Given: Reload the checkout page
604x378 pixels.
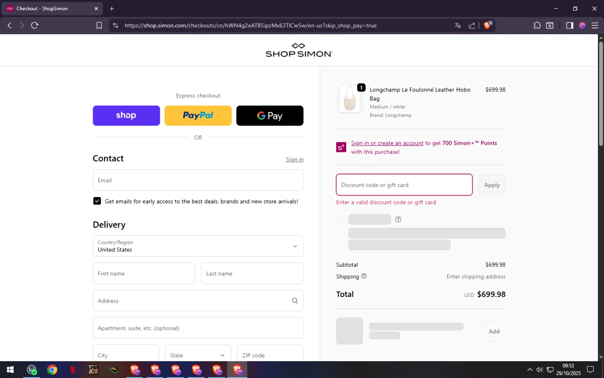Looking at the screenshot, I should pyautogui.click(x=35, y=25).
